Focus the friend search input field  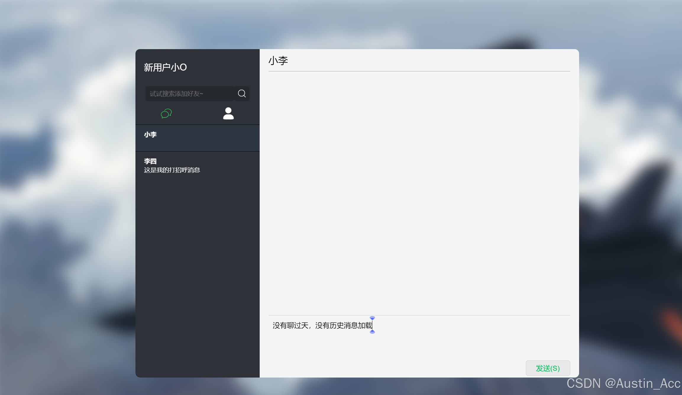tap(190, 94)
